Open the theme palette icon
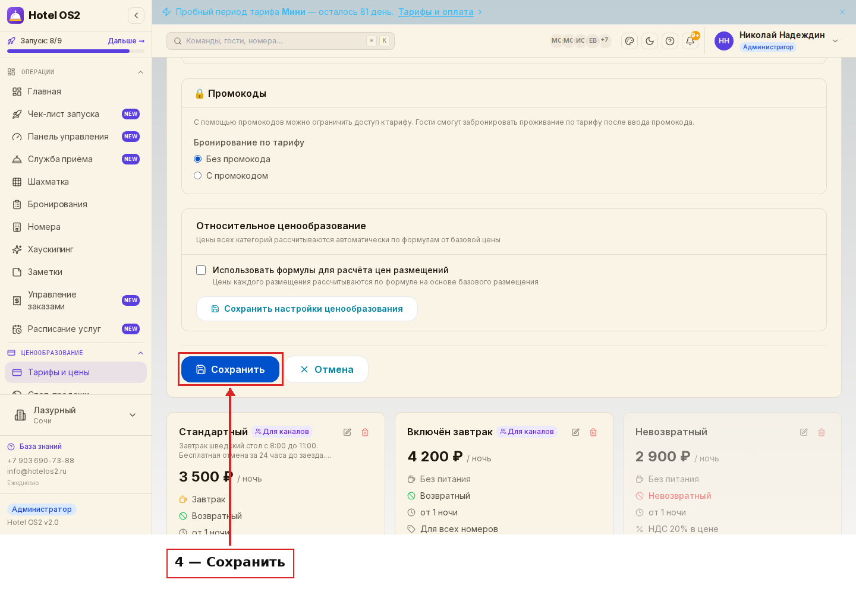Viewport: 856px width, 592px height. (630, 41)
